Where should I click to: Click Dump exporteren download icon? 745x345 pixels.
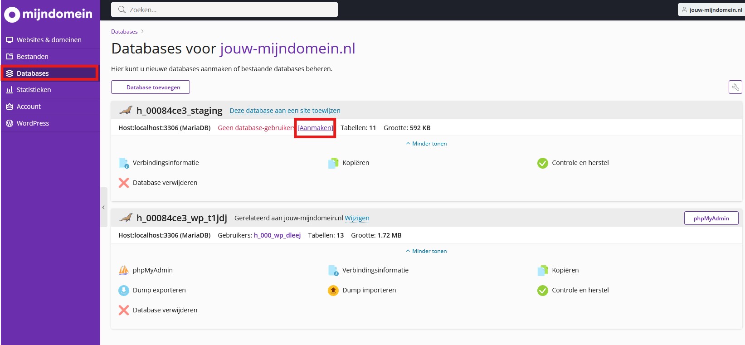(124, 290)
